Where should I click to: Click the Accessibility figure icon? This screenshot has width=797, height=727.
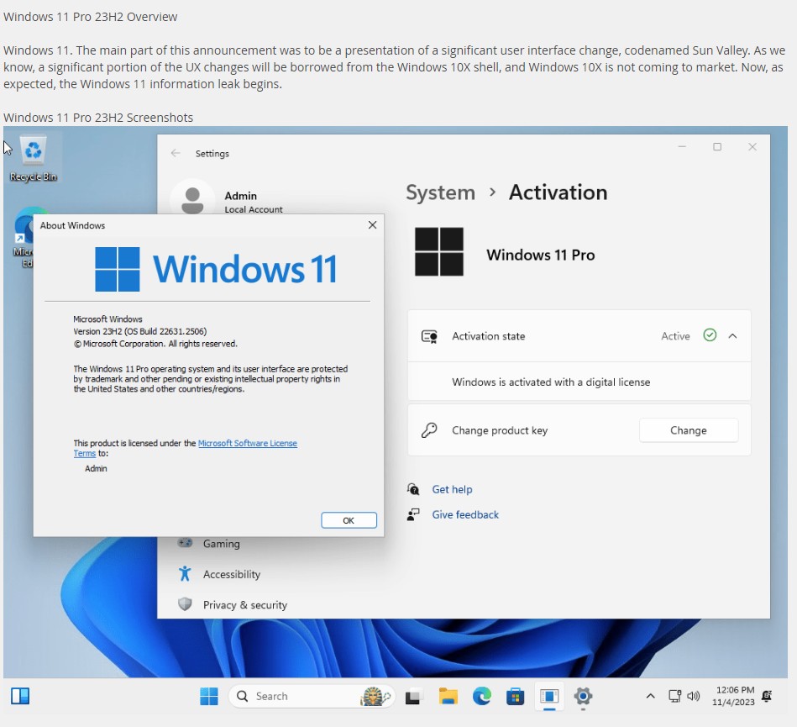185,574
